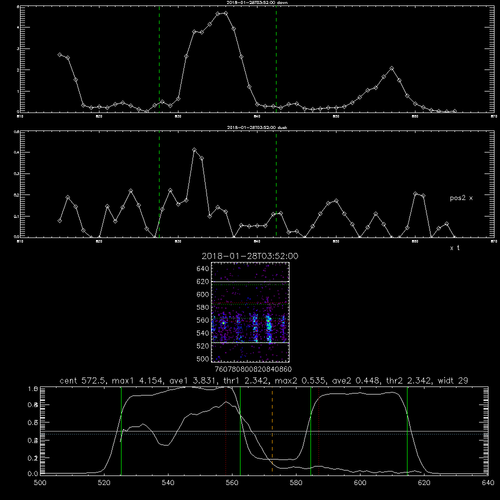Click the heatmap y-axis label '520'
Image resolution: width=500 pixels, height=500 pixels.
[203, 346]
